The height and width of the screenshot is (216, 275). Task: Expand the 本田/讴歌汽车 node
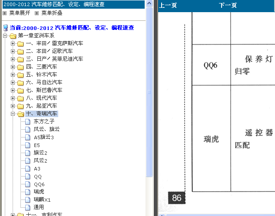(x=13, y=51)
